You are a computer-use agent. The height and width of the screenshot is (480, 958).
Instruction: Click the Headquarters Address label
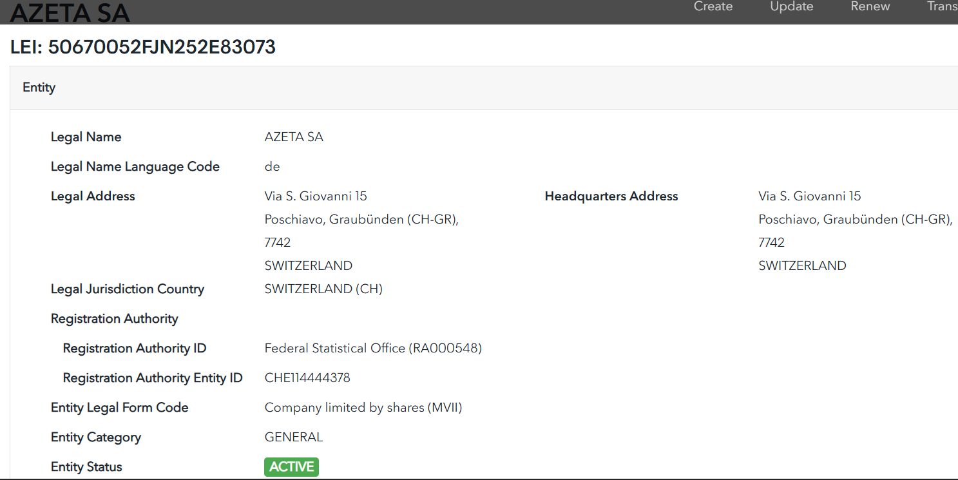click(x=611, y=197)
